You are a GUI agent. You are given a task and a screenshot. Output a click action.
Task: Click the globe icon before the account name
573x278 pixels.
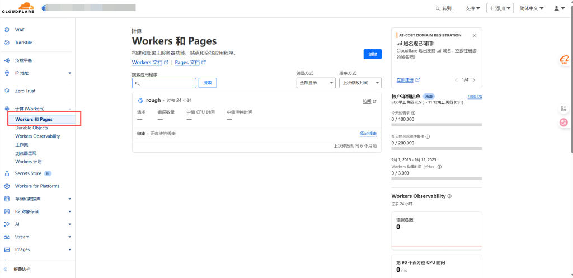click(x=45, y=8)
